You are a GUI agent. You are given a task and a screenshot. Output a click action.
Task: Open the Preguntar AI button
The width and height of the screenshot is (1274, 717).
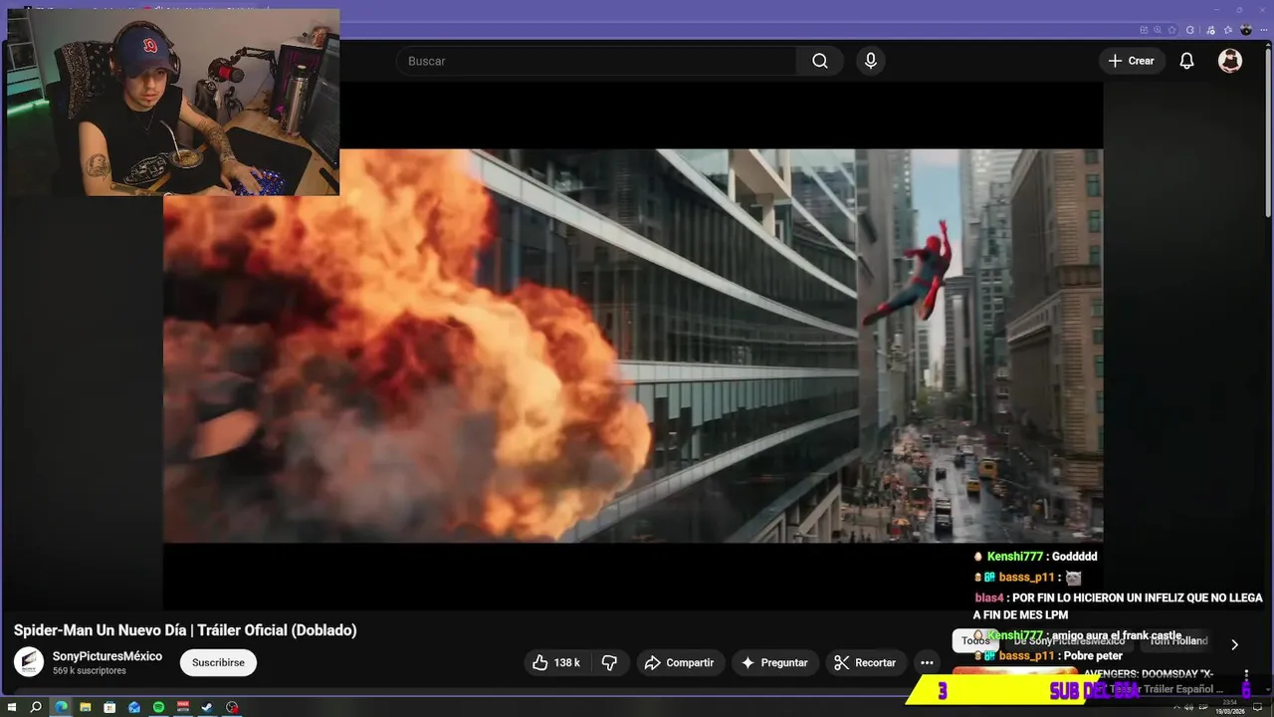coord(774,662)
